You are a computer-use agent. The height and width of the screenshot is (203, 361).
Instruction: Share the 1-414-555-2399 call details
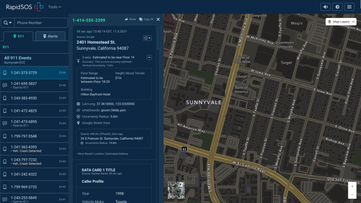(x=130, y=19)
